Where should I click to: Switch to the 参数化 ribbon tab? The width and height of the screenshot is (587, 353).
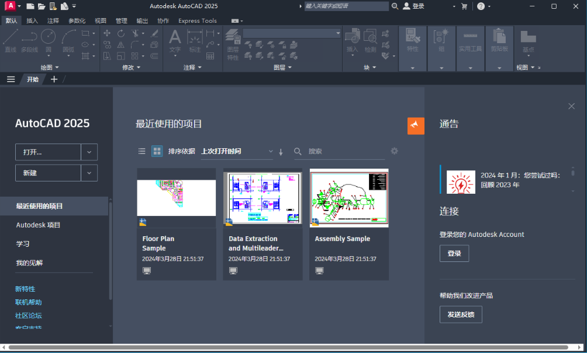point(77,20)
